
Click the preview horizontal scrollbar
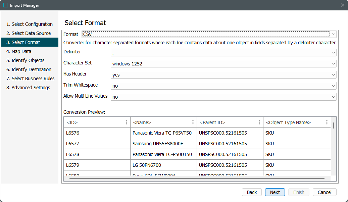197,179
